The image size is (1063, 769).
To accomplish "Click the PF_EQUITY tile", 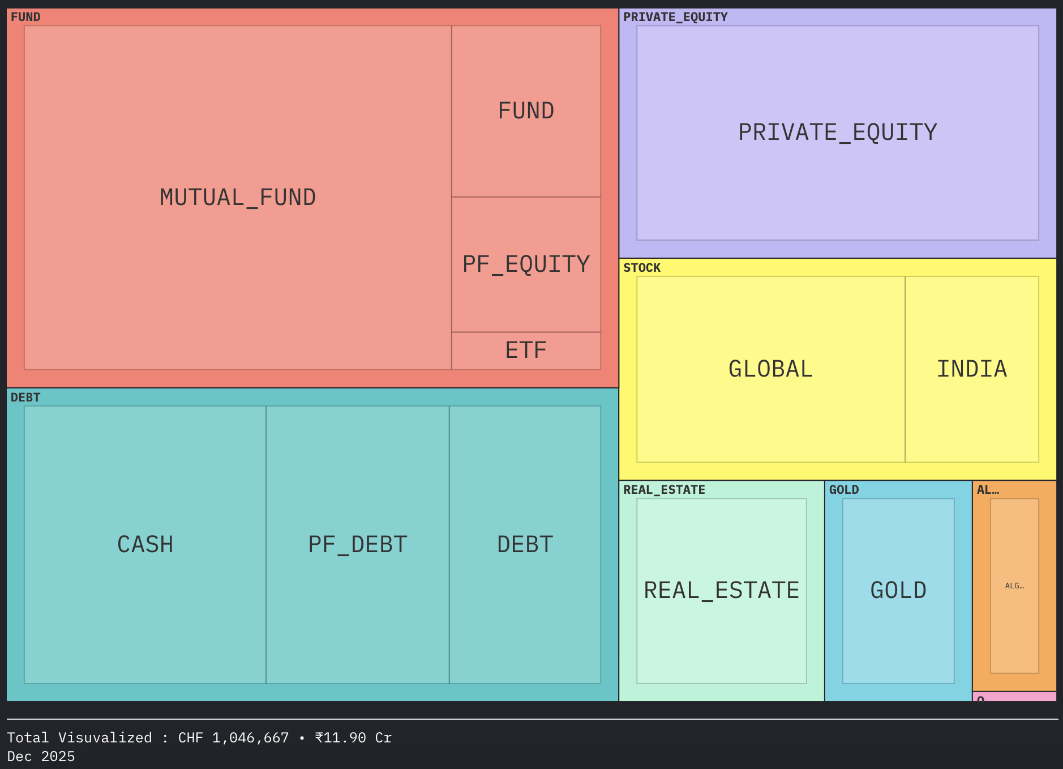I will (x=526, y=264).
